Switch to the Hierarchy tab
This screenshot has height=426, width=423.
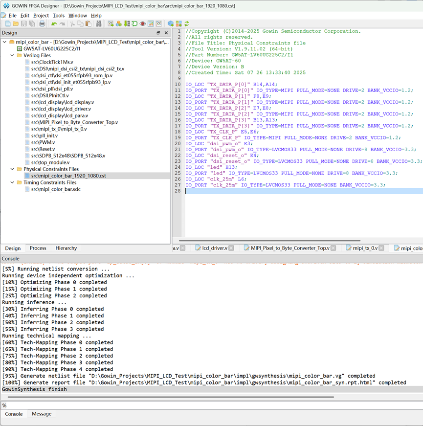click(x=66, y=248)
